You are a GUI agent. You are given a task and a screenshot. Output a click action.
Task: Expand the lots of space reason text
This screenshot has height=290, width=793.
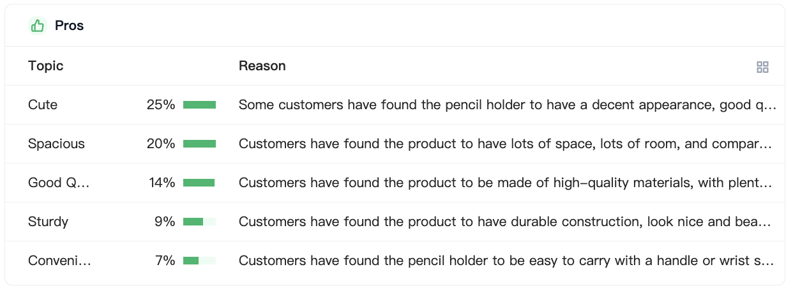505,144
